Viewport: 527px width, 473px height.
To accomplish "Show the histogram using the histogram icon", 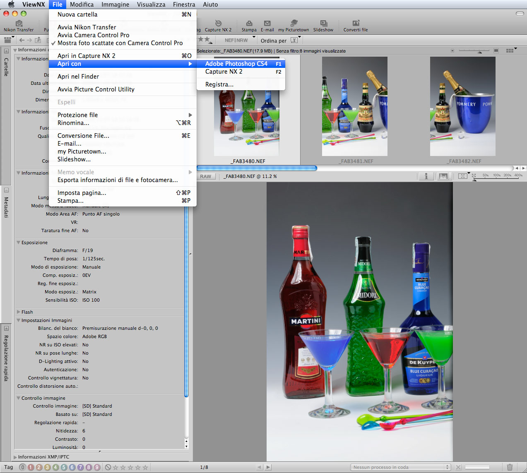I will tap(443, 176).
